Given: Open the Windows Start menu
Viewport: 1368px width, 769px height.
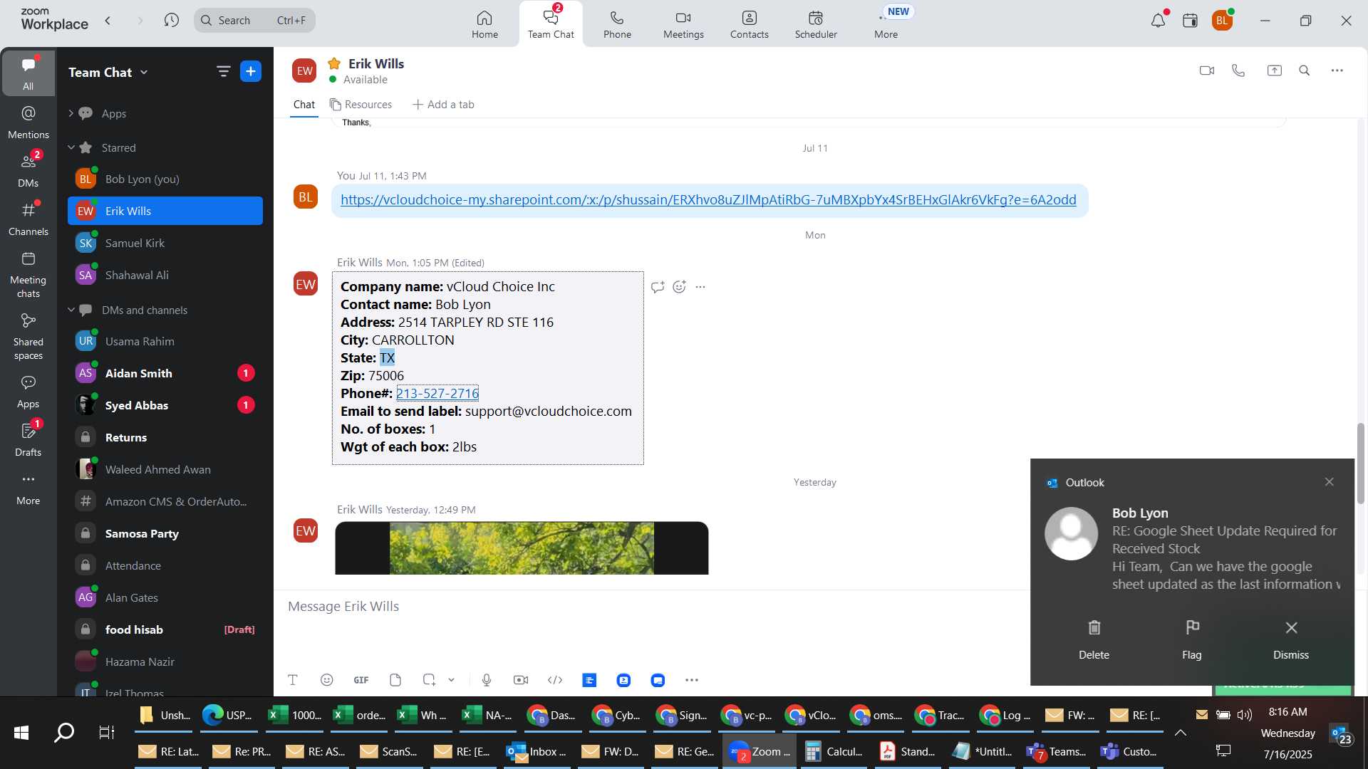Looking at the screenshot, I should (x=21, y=732).
